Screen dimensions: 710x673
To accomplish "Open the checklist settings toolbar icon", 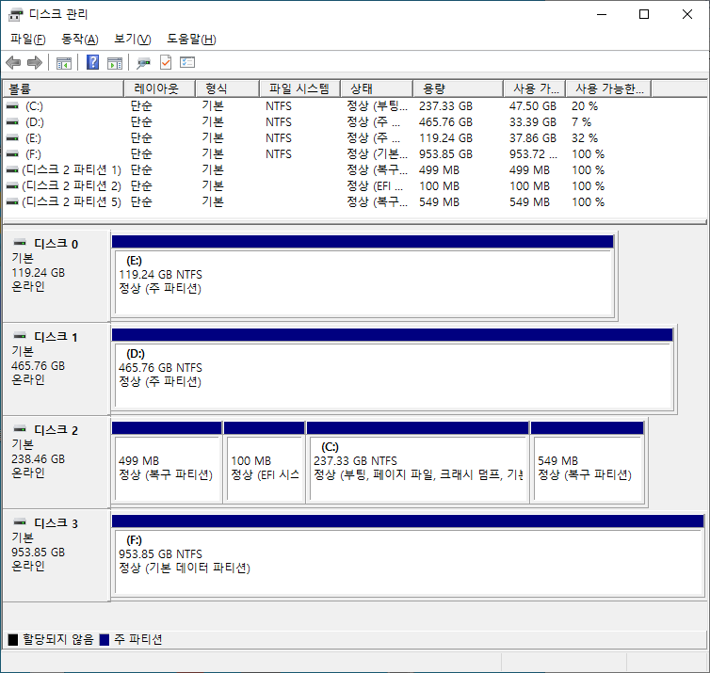I will [187, 62].
